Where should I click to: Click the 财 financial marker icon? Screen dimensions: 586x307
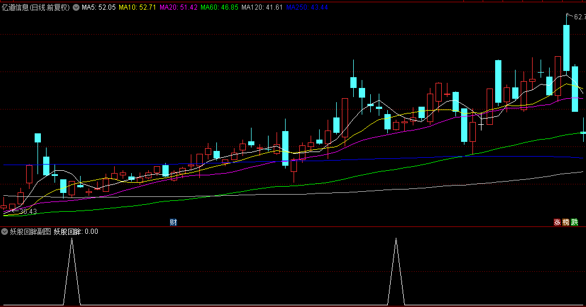coord(173,222)
